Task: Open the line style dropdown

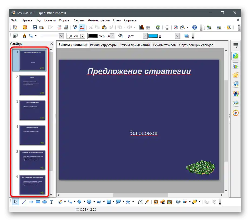Action: point(61,36)
